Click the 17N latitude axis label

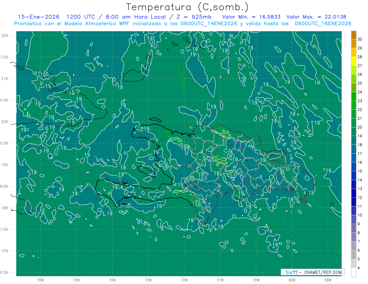6,251
